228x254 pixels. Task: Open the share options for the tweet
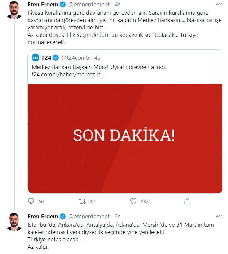coord(187,201)
